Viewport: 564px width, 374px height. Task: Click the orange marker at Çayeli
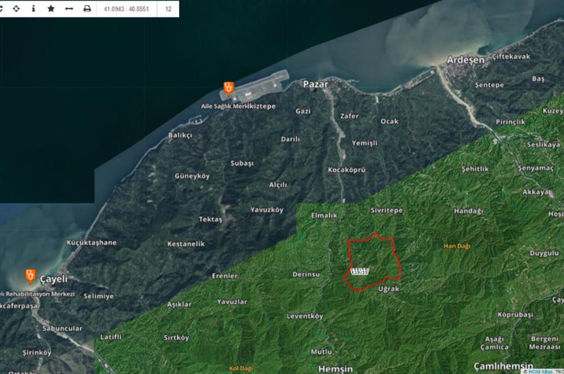30,275
